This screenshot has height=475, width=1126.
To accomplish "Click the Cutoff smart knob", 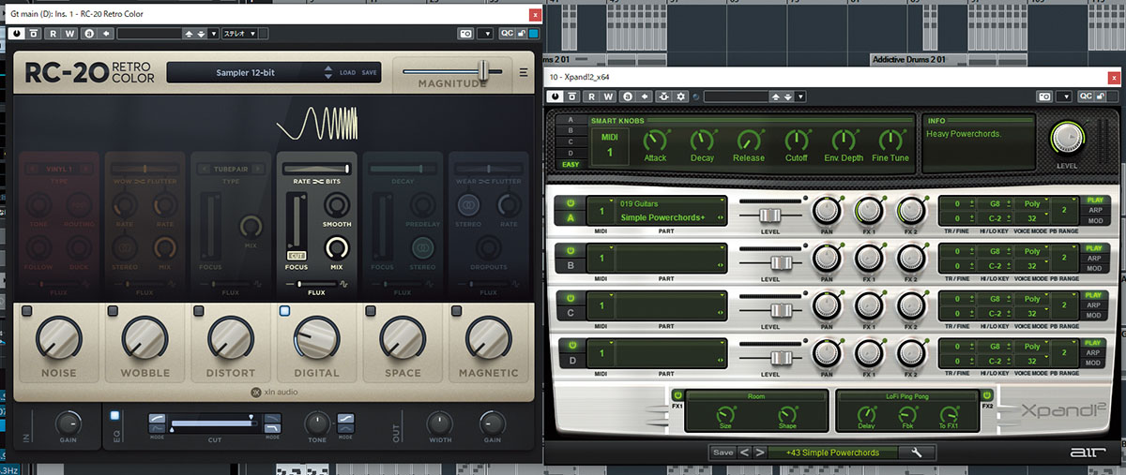I will point(797,141).
